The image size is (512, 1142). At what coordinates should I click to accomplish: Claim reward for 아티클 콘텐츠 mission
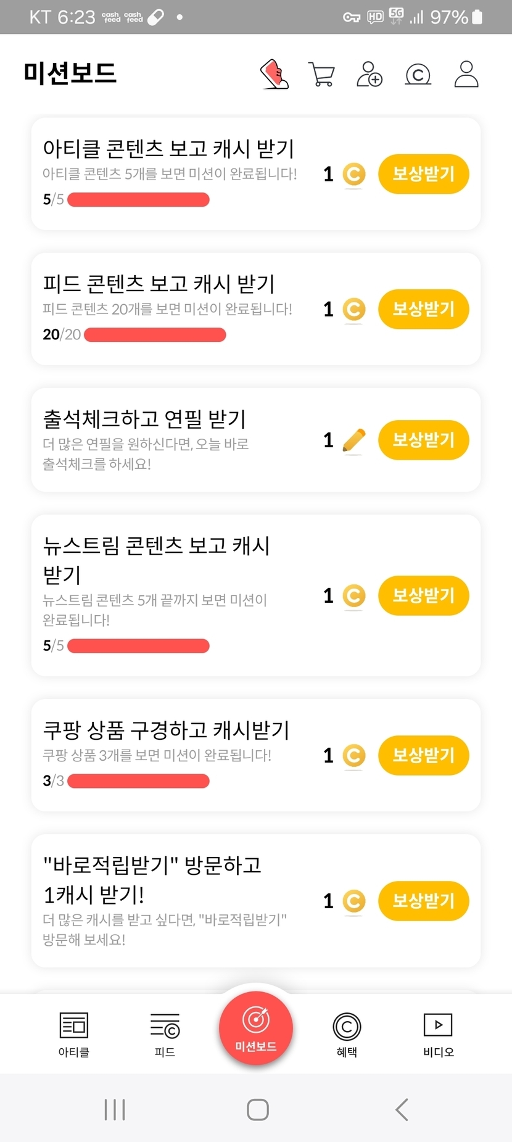pyautogui.click(x=423, y=174)
